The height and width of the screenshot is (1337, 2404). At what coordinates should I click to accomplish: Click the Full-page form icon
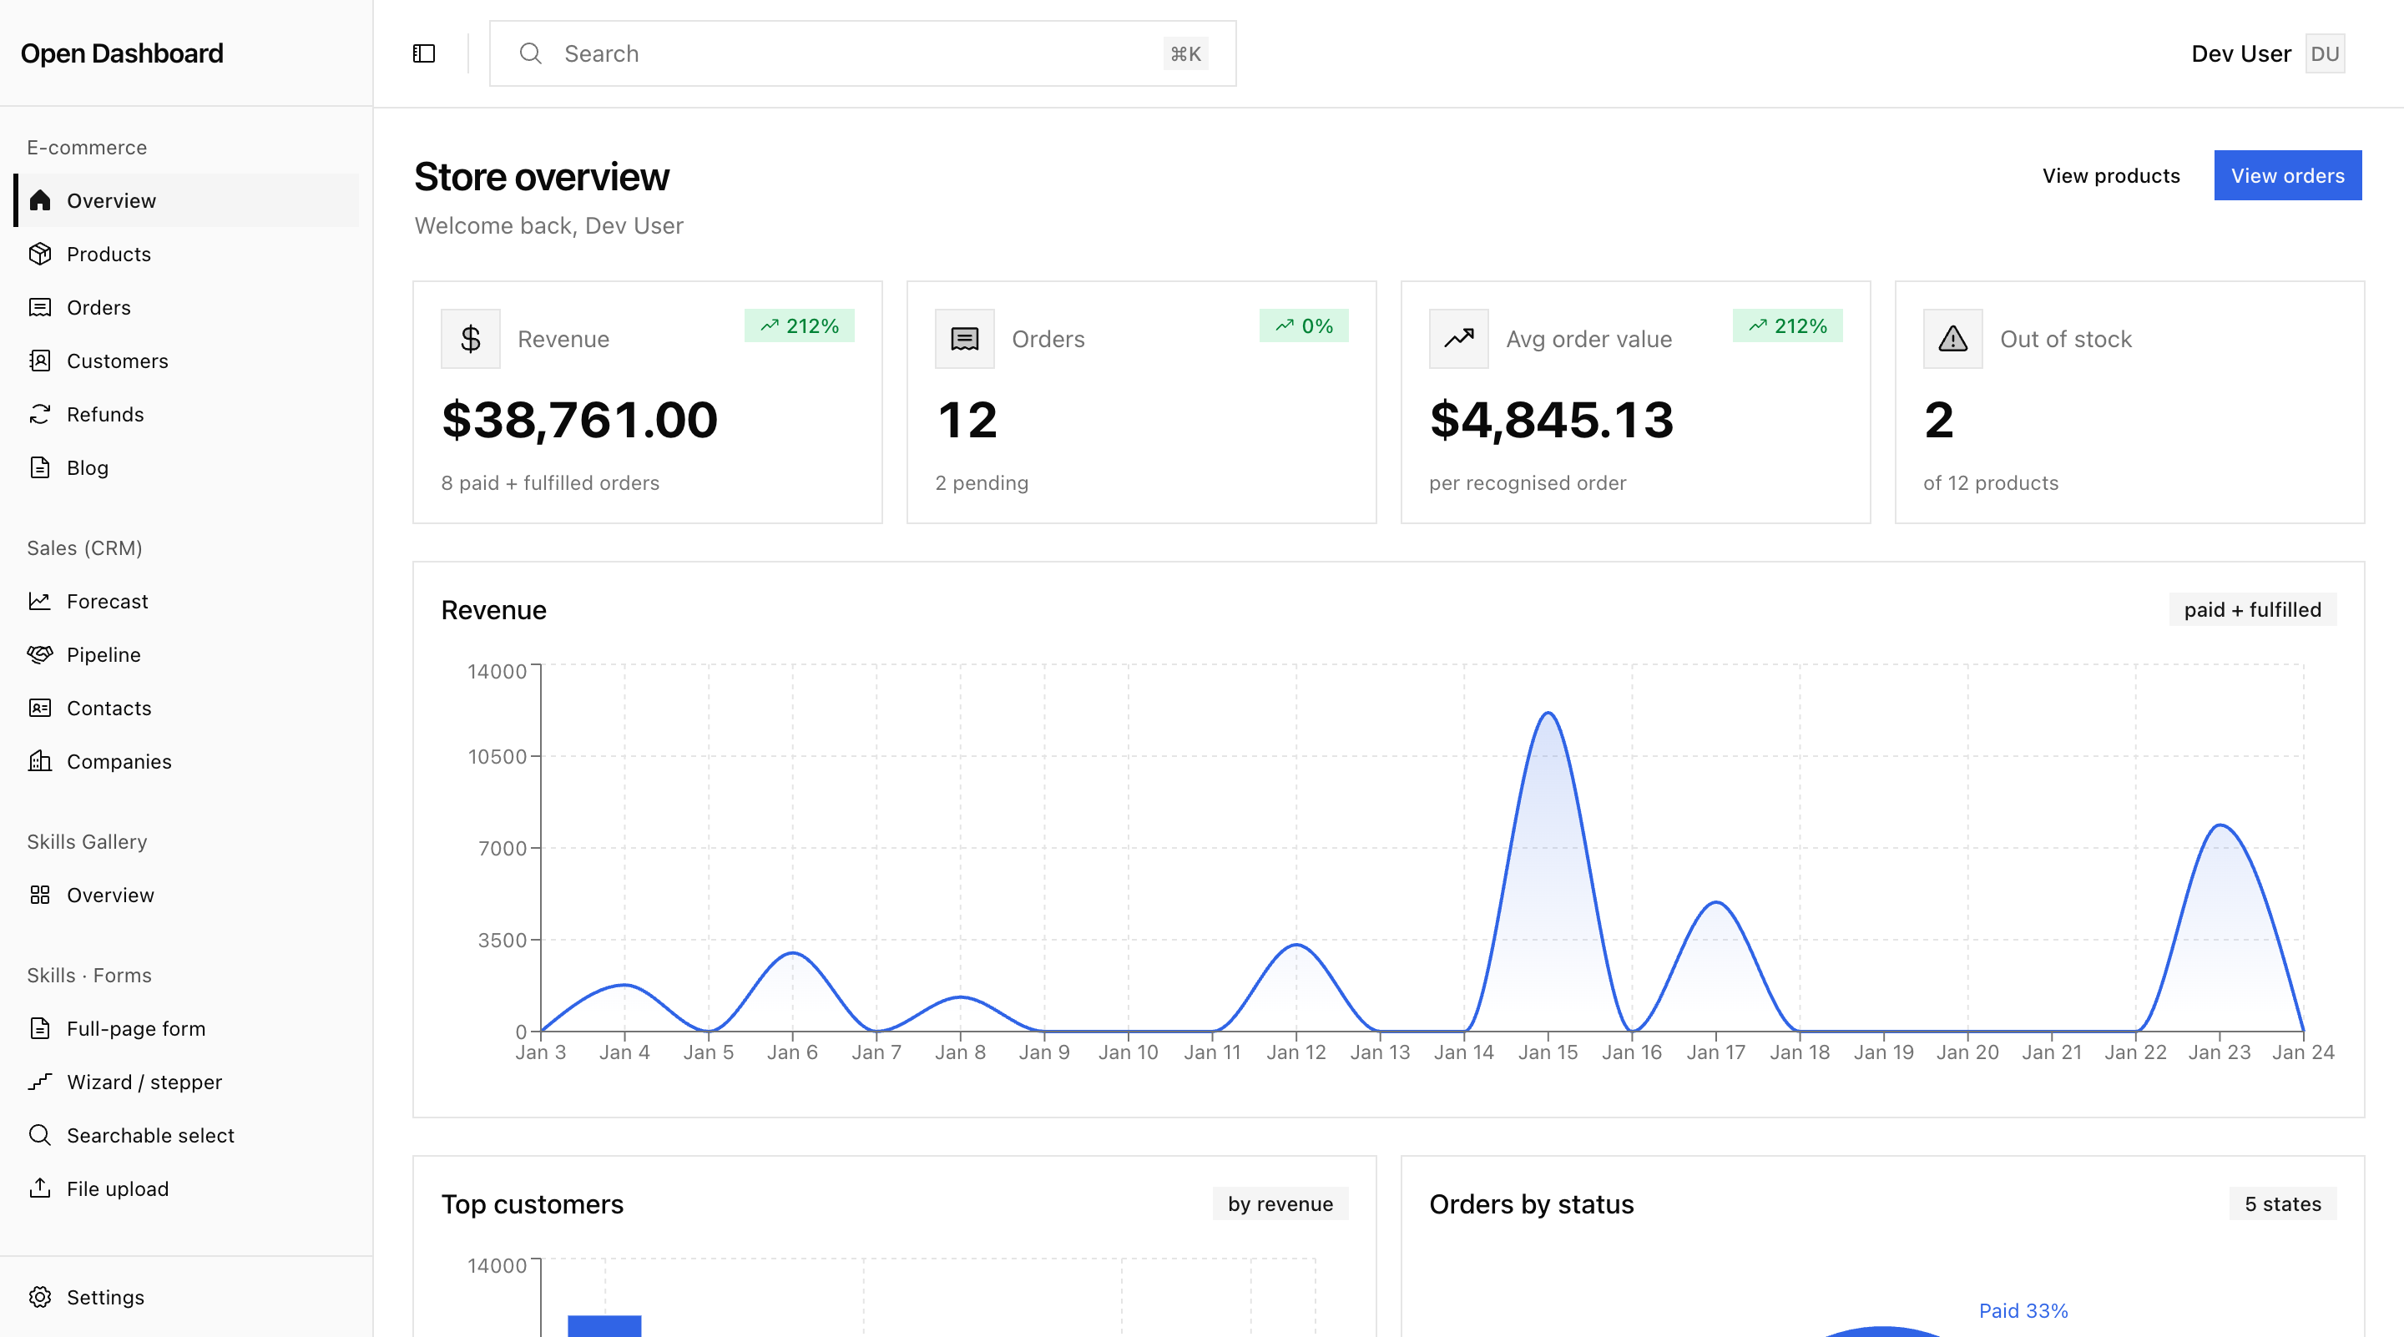click(39, 1028)
